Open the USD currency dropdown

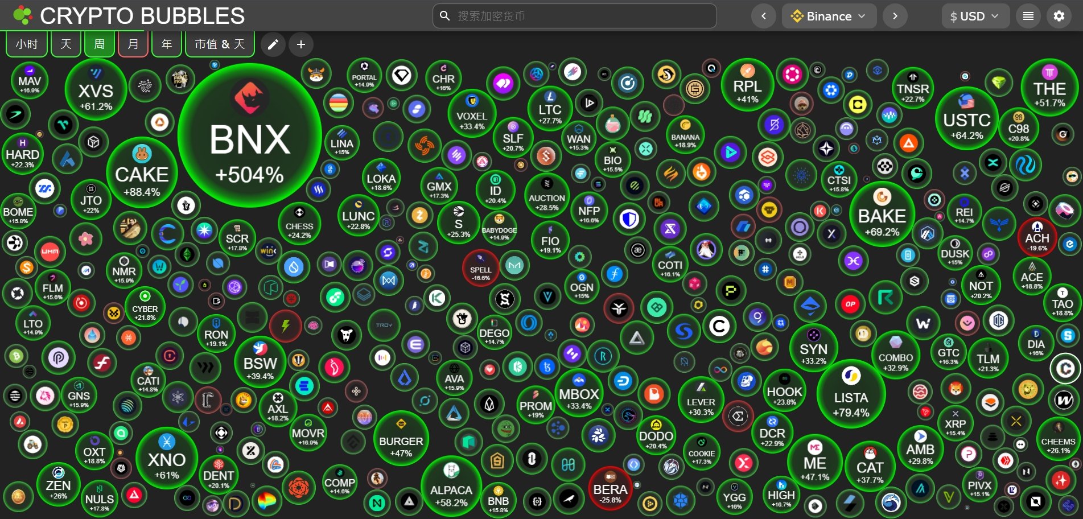tap(975, 16)
